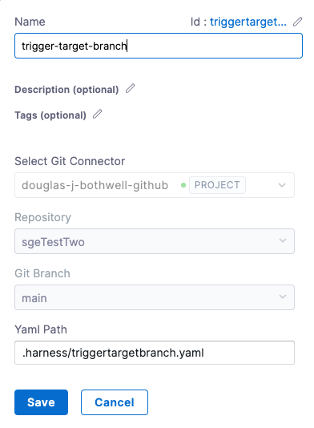Focus the Name field containing trigger-target-branch

click(159, 46)
